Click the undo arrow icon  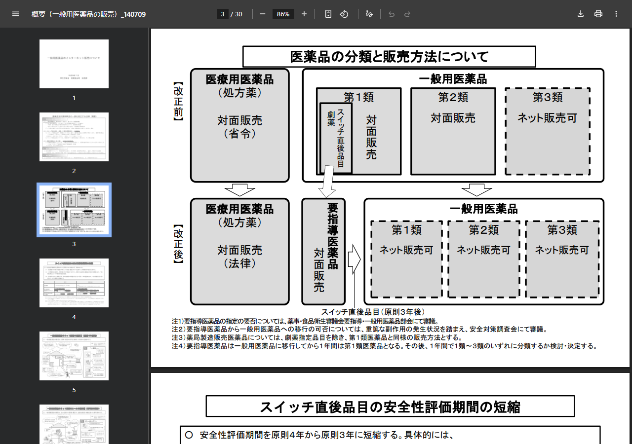(x=392, y=14)
